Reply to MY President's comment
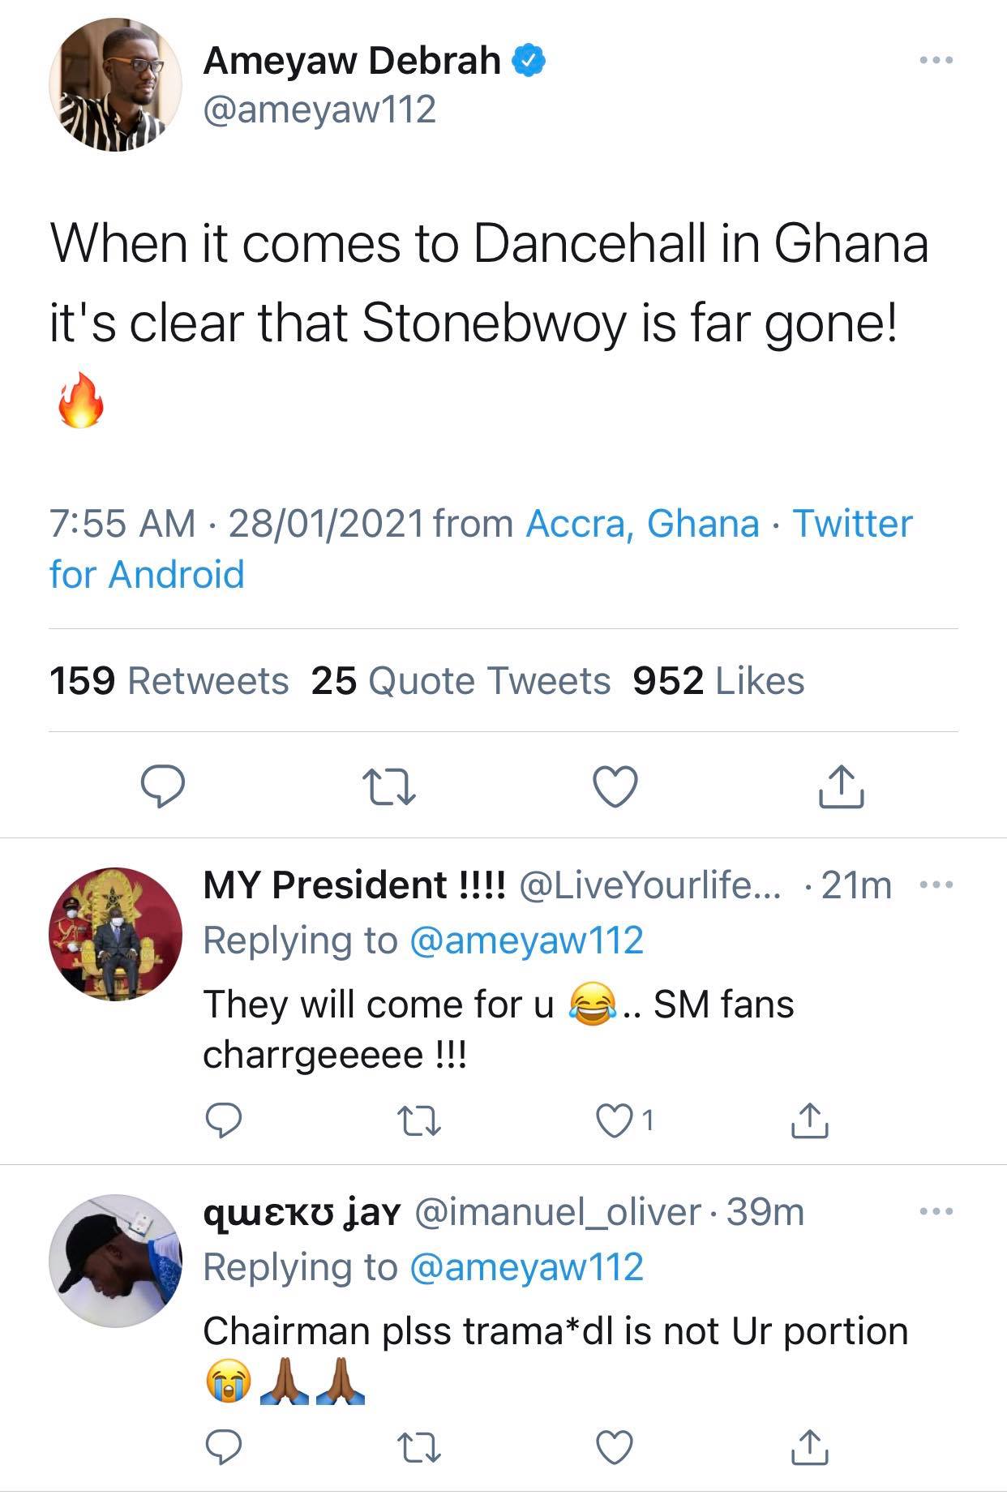This screenshot has height=1495, width=1007. point(223,1120)
